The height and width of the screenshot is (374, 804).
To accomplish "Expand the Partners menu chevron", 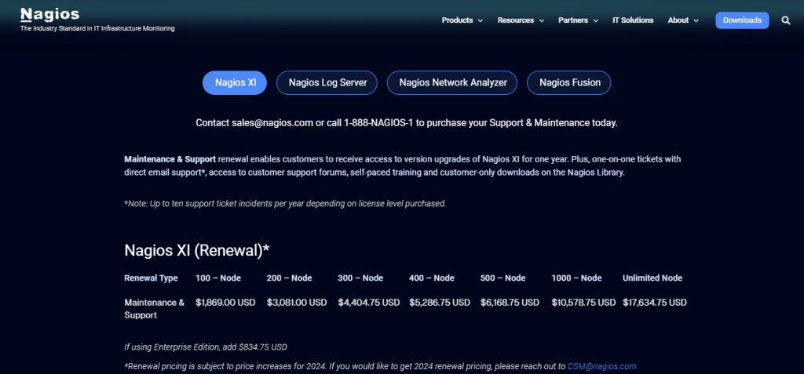I will coord(595,21).
